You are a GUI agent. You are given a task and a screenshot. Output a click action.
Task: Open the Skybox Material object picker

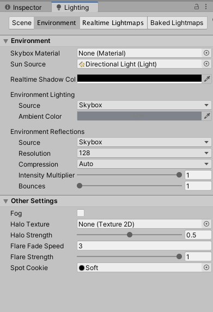click(x=206, y=53)
